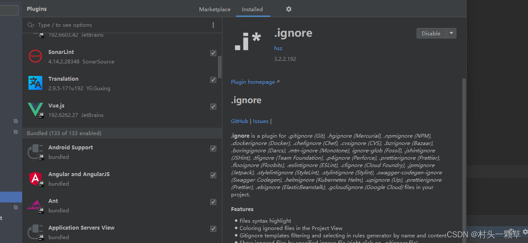Viewport: 528px width, 243px height.
Task: Select Application Servers View plugin name
Action: pos(82,227)
